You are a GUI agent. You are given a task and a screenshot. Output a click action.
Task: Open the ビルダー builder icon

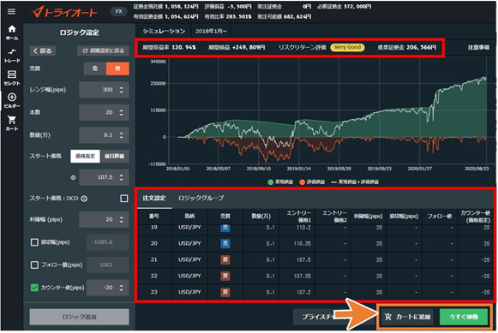coord(12,100)
